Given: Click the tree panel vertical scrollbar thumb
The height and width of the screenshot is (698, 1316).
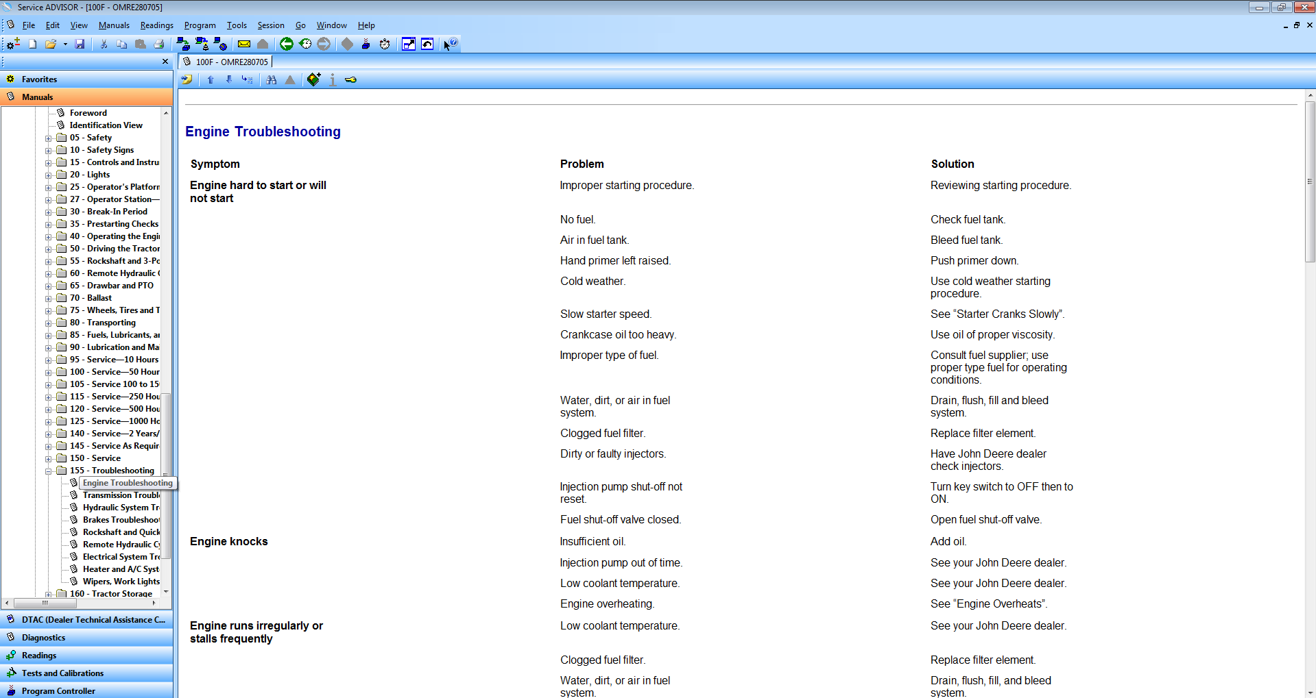Looking at the screenshot, I should click(x=166, y=475).
